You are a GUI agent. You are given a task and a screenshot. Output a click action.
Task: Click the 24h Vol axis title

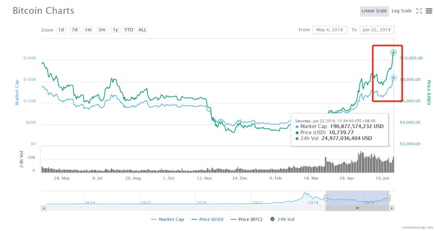pos(21,159)
